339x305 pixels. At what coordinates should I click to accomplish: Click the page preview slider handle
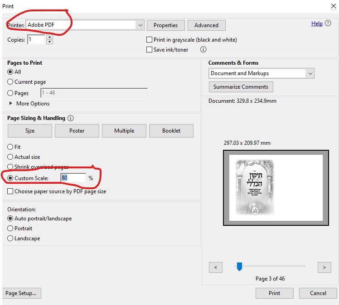pos(239,267)
